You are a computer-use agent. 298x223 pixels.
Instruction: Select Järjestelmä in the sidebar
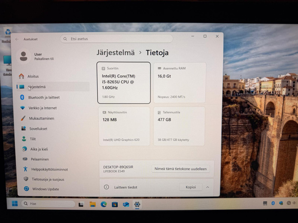click(53, 87)
